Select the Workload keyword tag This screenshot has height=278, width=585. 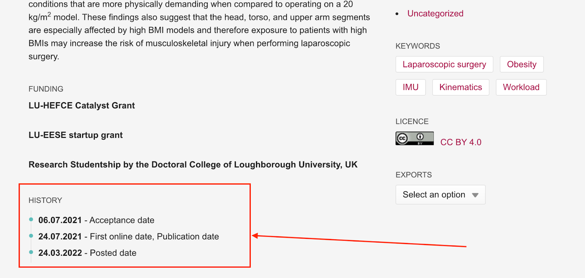pos(521,87)
